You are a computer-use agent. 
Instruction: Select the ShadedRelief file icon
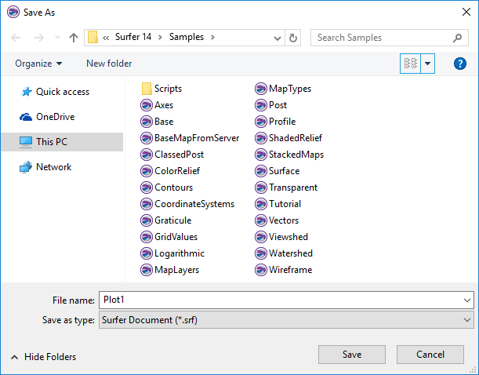click(x=261, y=138)
